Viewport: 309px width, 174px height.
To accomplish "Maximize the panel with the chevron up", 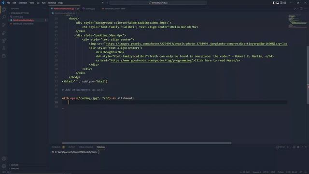I will (302, 147).
